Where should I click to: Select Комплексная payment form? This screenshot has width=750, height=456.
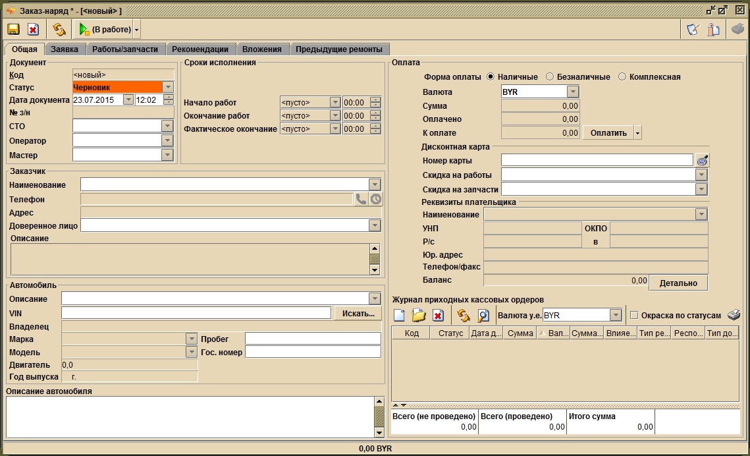tap(622, 76)
